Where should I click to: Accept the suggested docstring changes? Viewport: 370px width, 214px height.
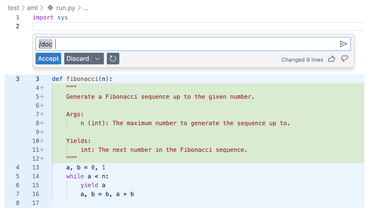pos(48,58)
